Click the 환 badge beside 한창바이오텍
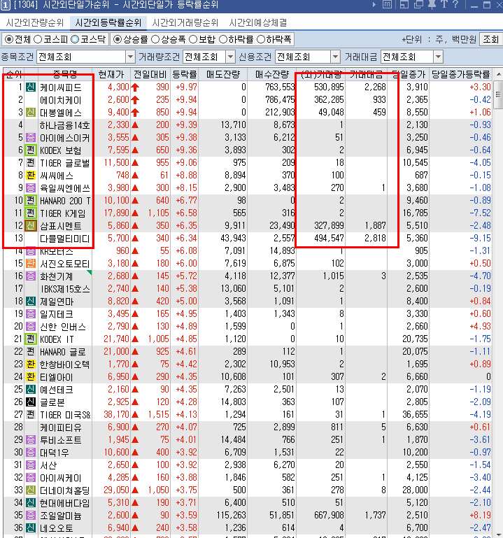 tap(31, 364)
